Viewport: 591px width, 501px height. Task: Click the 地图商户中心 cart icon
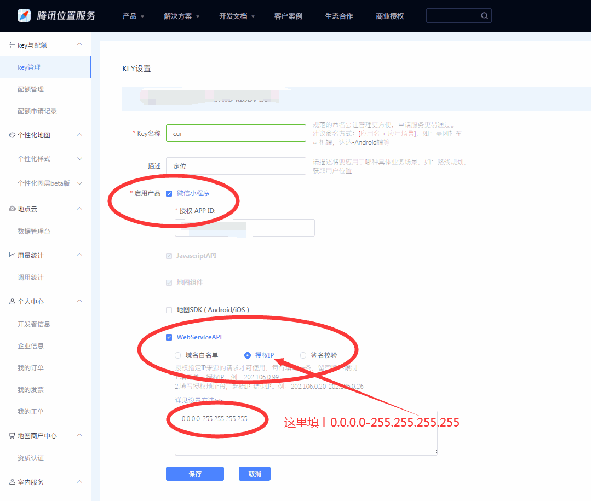[x=12, y=436]
